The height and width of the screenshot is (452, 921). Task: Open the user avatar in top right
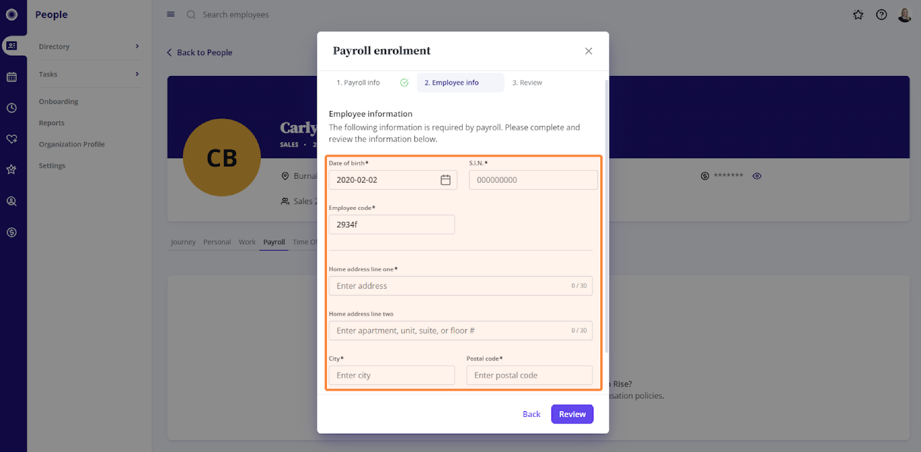pos(905,15)
